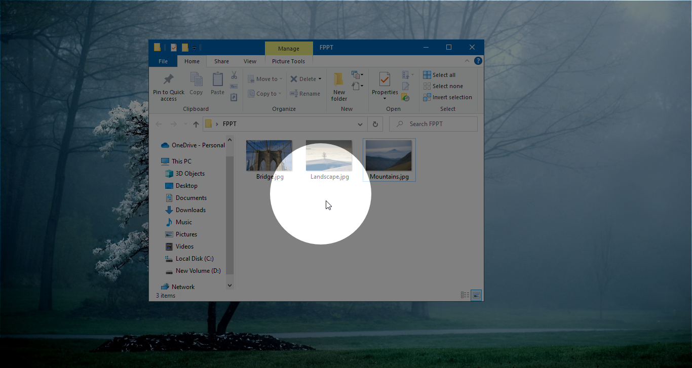This screenshot has width=692, height=368.
Task: Open Properties with the checkmark icon
Action: click(x=385, y=80)
